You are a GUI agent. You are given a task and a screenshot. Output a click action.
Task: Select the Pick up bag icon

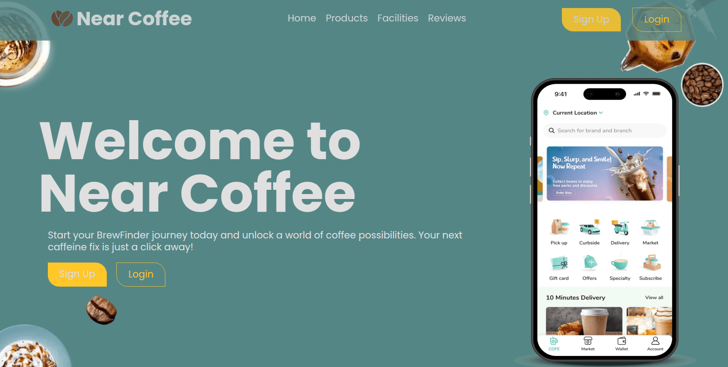pyautogui.click(x=559, y=227)
